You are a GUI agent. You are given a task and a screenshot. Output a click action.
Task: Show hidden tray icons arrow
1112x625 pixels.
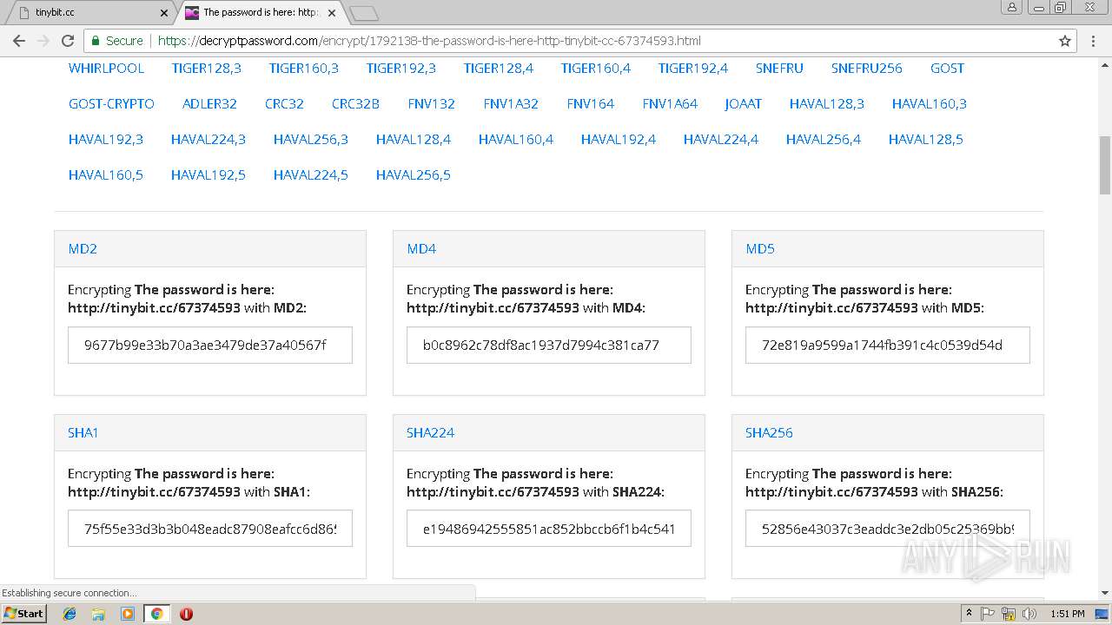point(969,614)
